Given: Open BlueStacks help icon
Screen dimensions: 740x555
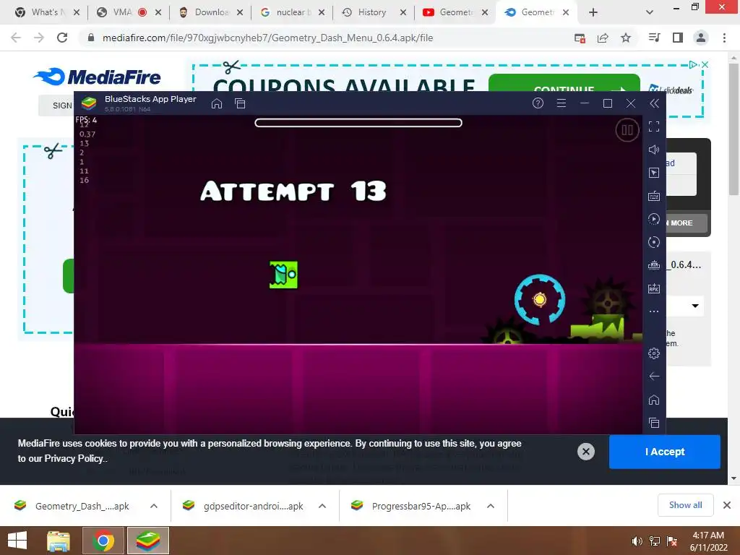Looking at the screenshot, I should 538,103.
